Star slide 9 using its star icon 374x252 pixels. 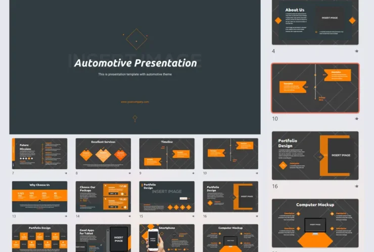click(x=193, y=173)
